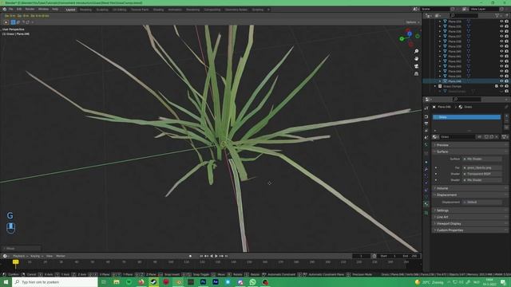Open the Texture properties tab
Viewport: 511px width, 287px height.
(426, 213)
